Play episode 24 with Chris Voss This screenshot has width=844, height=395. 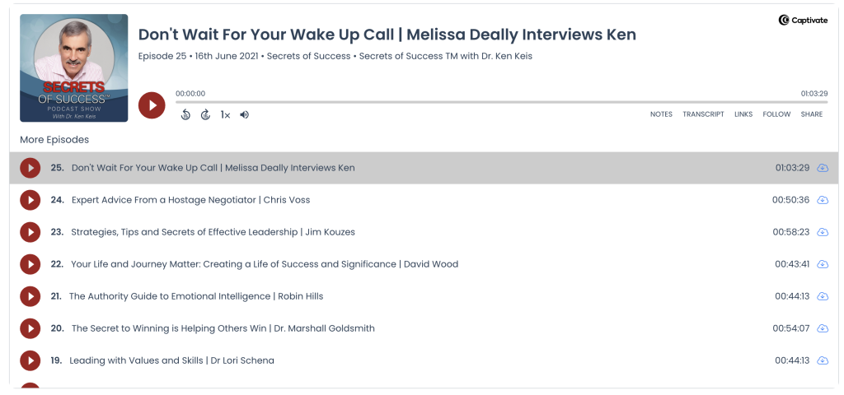[x=30, y=200]
